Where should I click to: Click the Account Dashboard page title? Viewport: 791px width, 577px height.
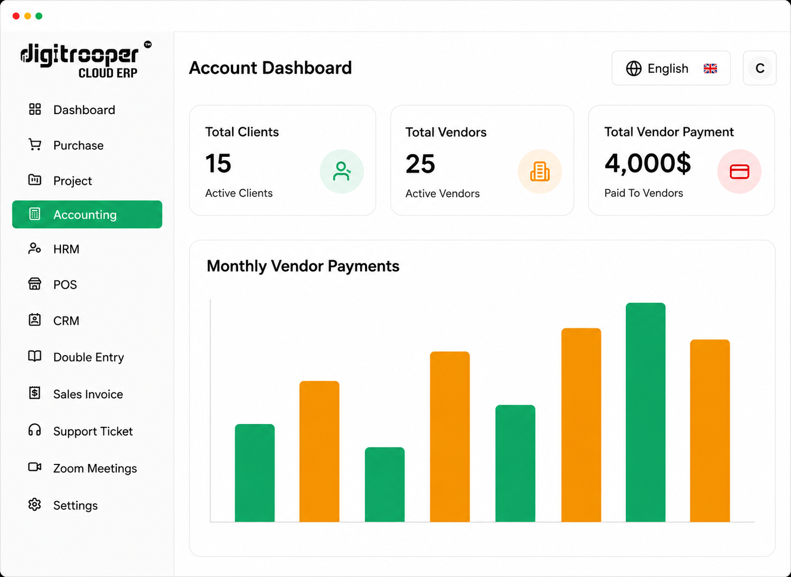pos(270,68)
